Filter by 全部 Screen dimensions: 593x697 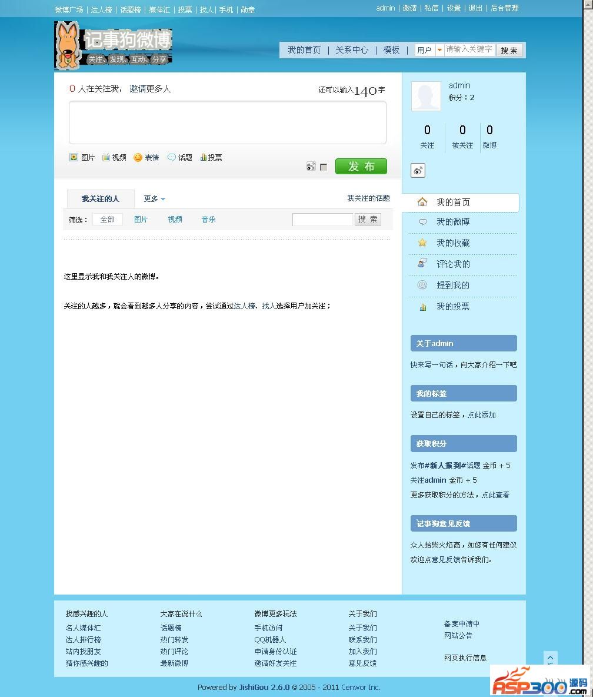(x=108, y=220)
